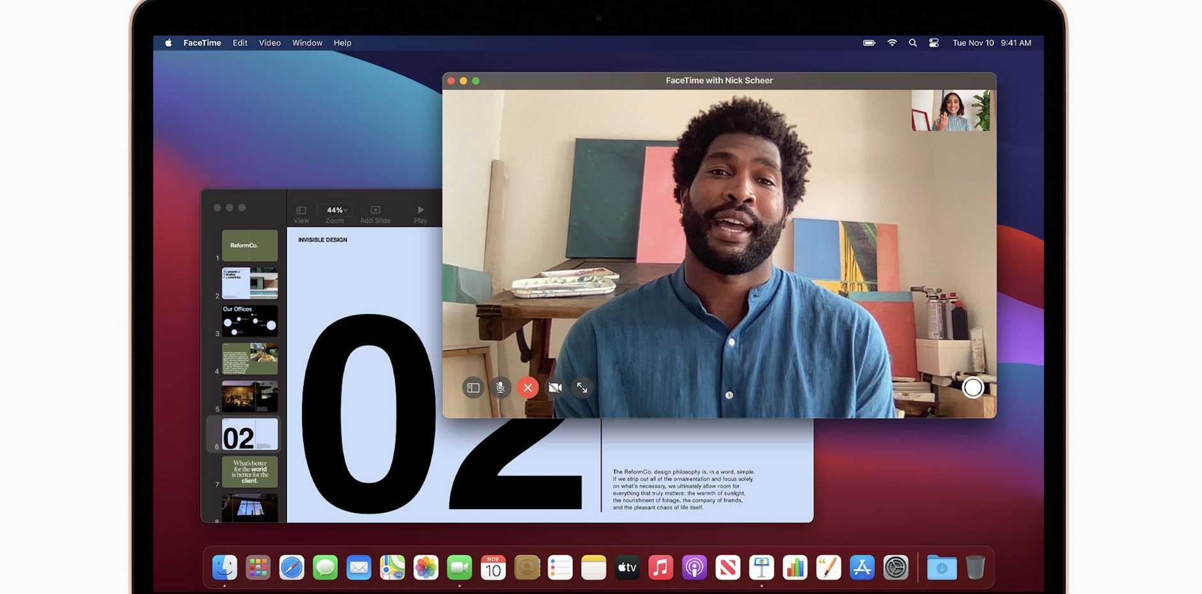Open Spotlight search from the menu bar
The height and width of the screenshot is (594, 1202).
pos(912,43)
